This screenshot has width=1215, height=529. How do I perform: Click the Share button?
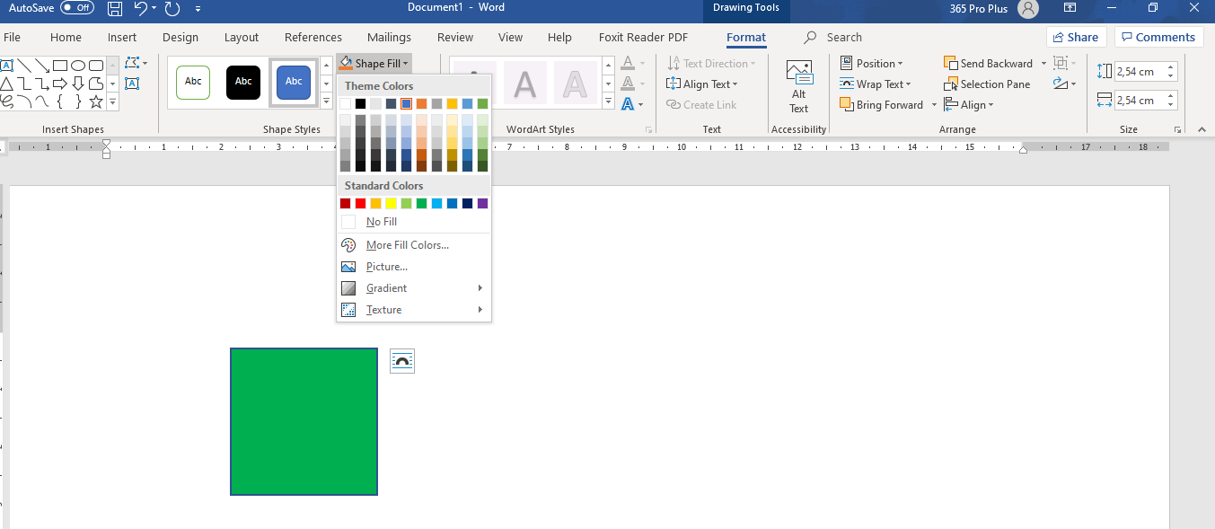[1075, 37]
